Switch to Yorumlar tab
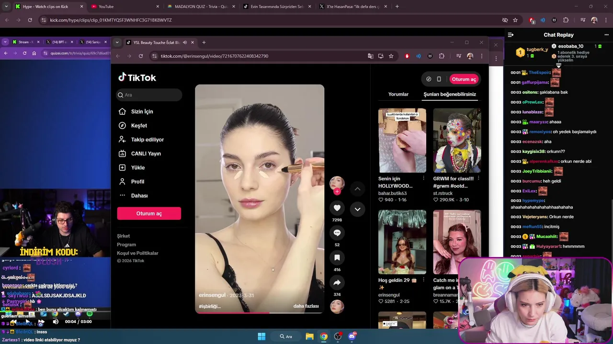Image resolution: width=613 pixels, height=344 pixels. (x=398, y=94)
